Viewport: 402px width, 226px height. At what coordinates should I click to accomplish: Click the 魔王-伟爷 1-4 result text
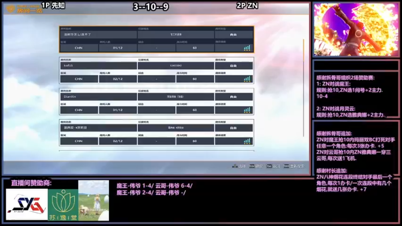point(134,186)
